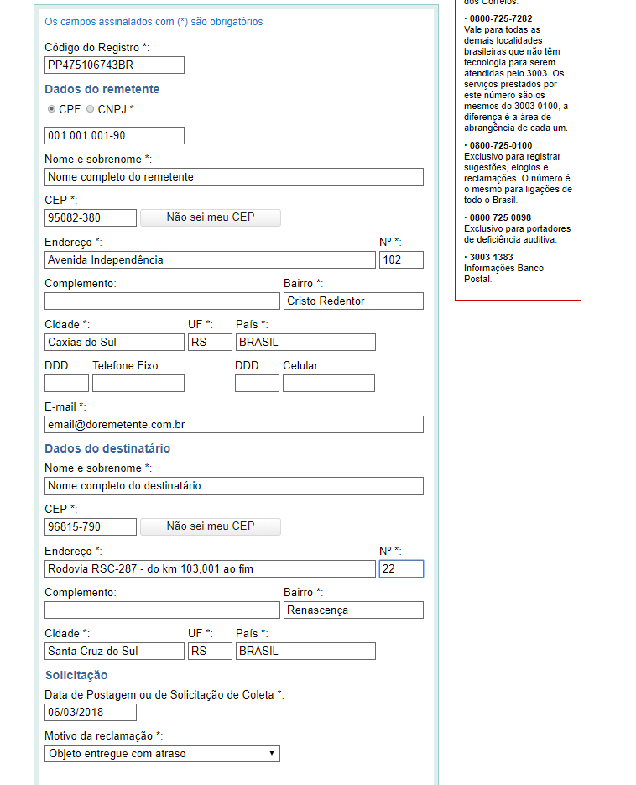Focus the Telefone Fixo number field
This screenshot has height=785, width=636.
point(138,383)
